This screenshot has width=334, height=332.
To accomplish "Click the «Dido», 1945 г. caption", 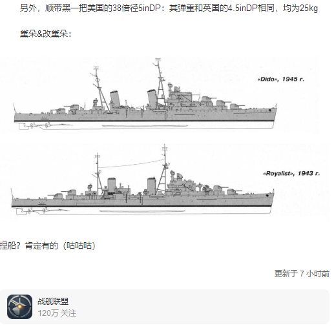I will pyautogui.click(x=280, y=79).
